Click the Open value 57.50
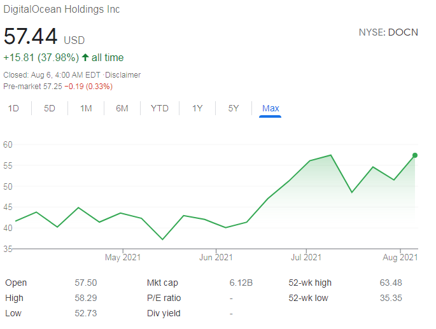The image size is (436, 329). pos(86,283)
